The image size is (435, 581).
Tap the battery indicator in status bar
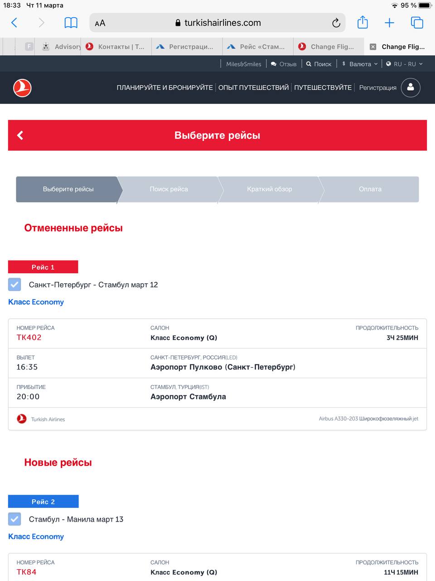click(425, 5)
